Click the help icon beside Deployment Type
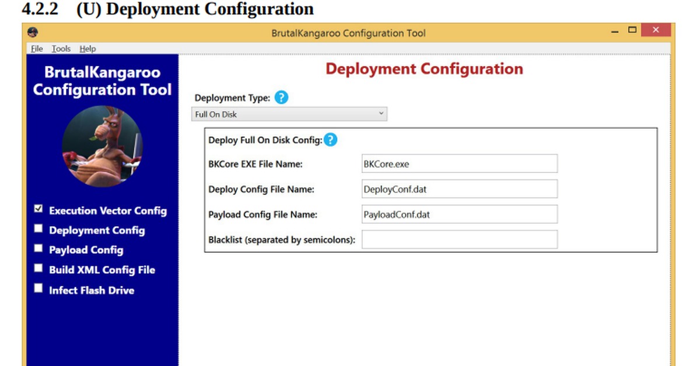 281,98
